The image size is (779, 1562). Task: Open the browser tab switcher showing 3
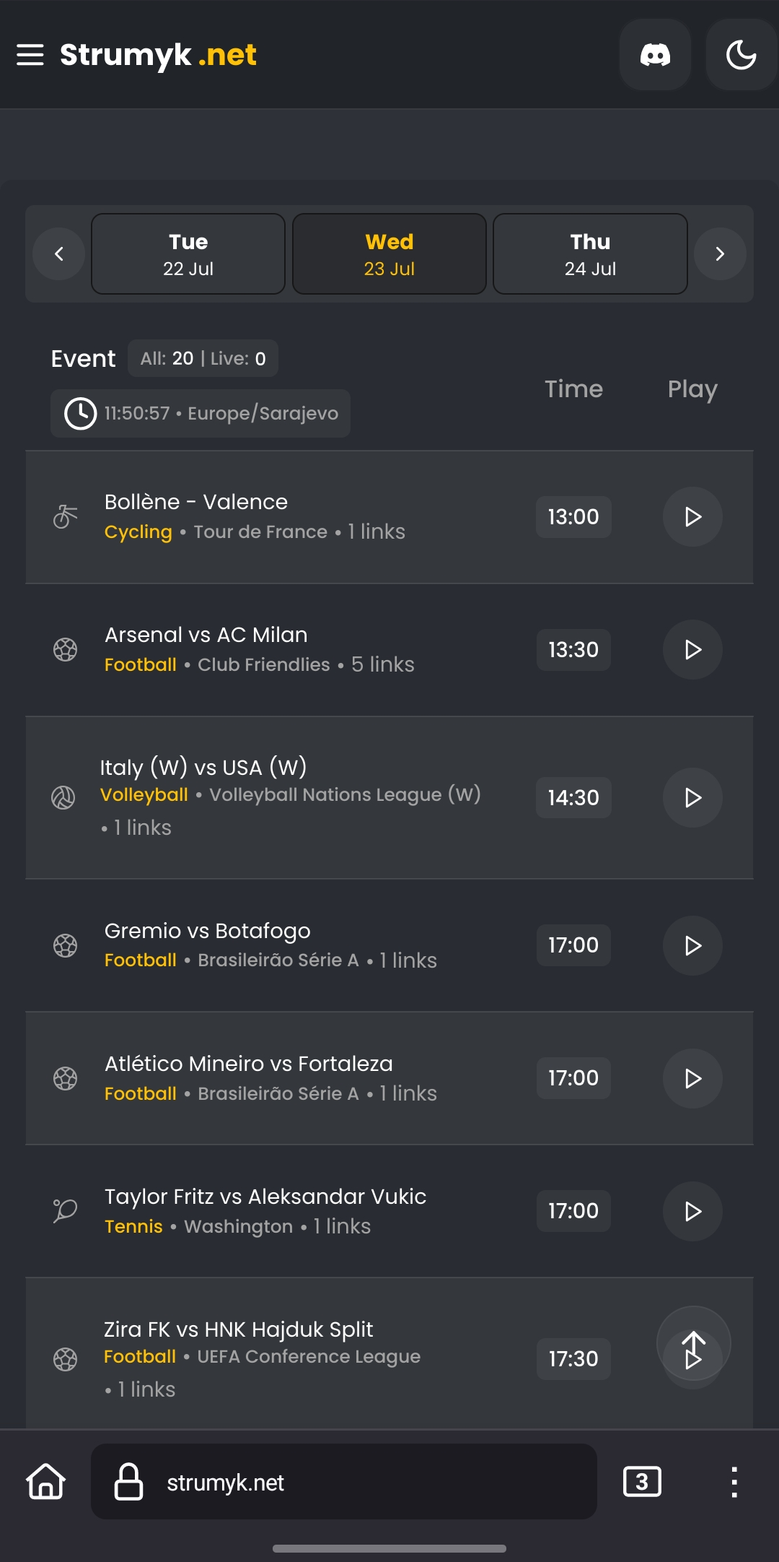coord(641,1482)
